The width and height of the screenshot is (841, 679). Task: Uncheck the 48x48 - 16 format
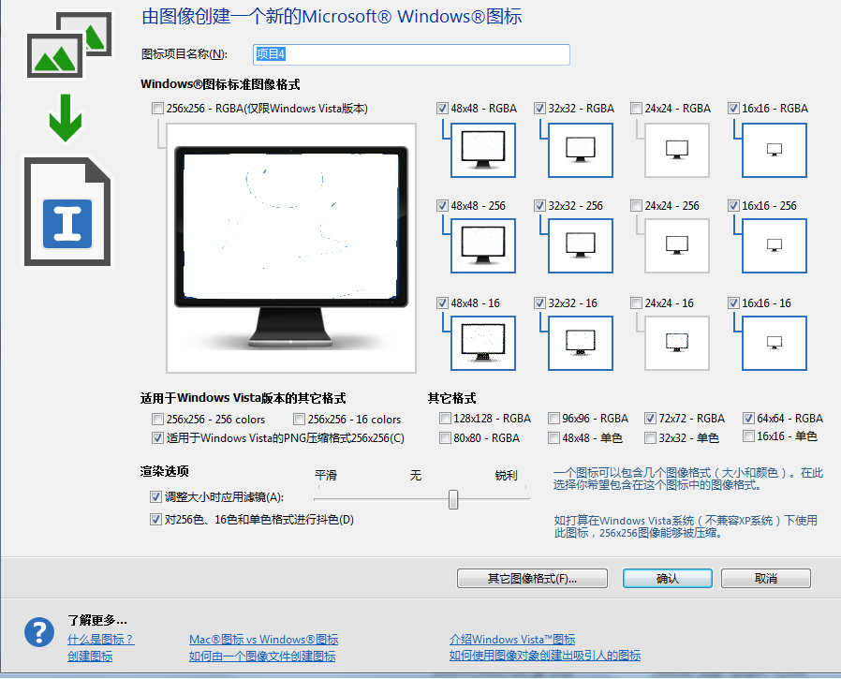tap(442, 303)
